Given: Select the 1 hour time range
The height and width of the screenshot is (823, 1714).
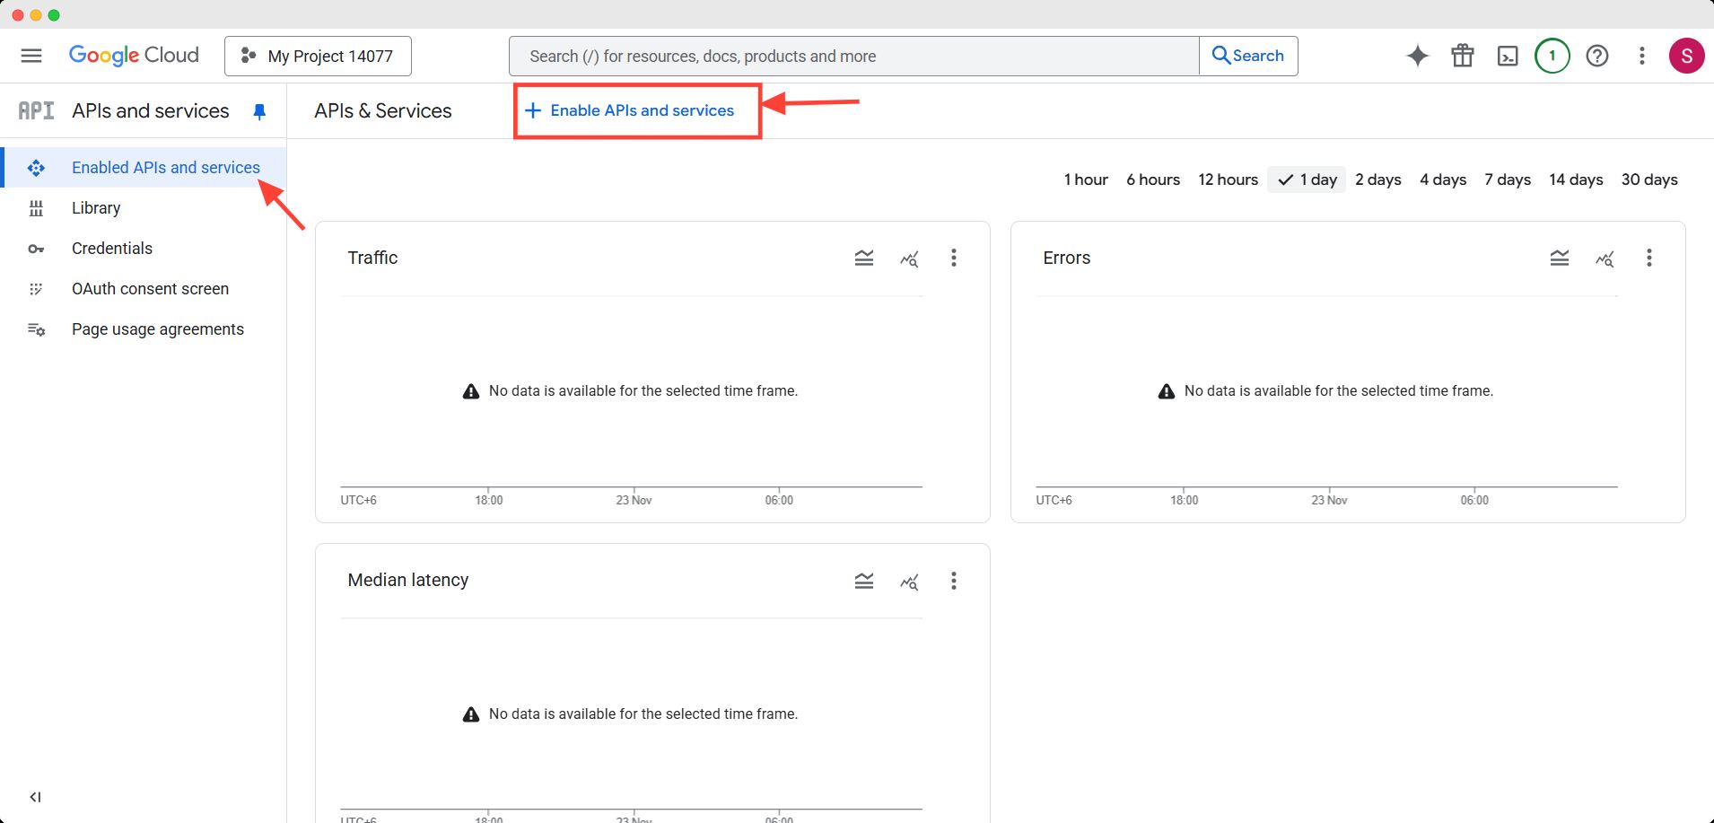Looking at the screenshot, I should click(x=1085, y=179).
